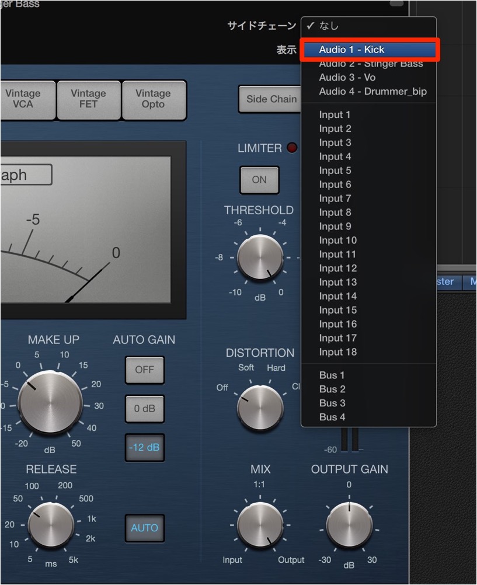Select Input 6 in the side chain menu
Screen dimensions: 477x585
pyautogui.click(x=369, y=184)
